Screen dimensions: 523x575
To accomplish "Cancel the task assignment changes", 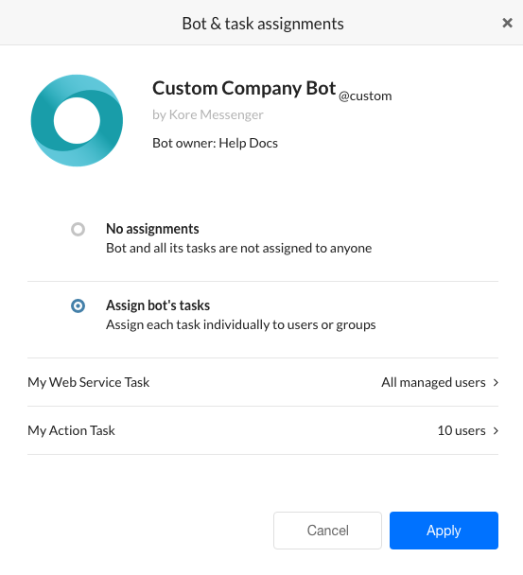I will 327,531.
